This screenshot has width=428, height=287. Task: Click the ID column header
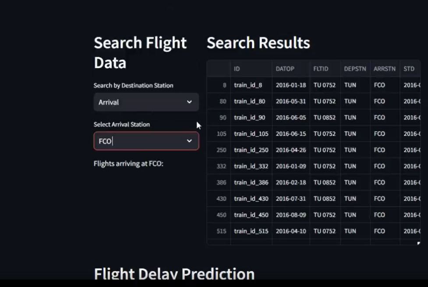(x=236, y=69)
